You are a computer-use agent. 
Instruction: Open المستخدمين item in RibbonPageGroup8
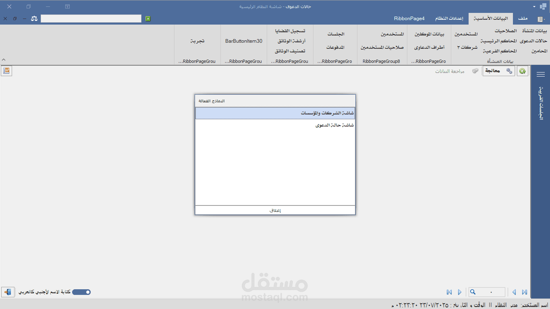click(392, 35)
